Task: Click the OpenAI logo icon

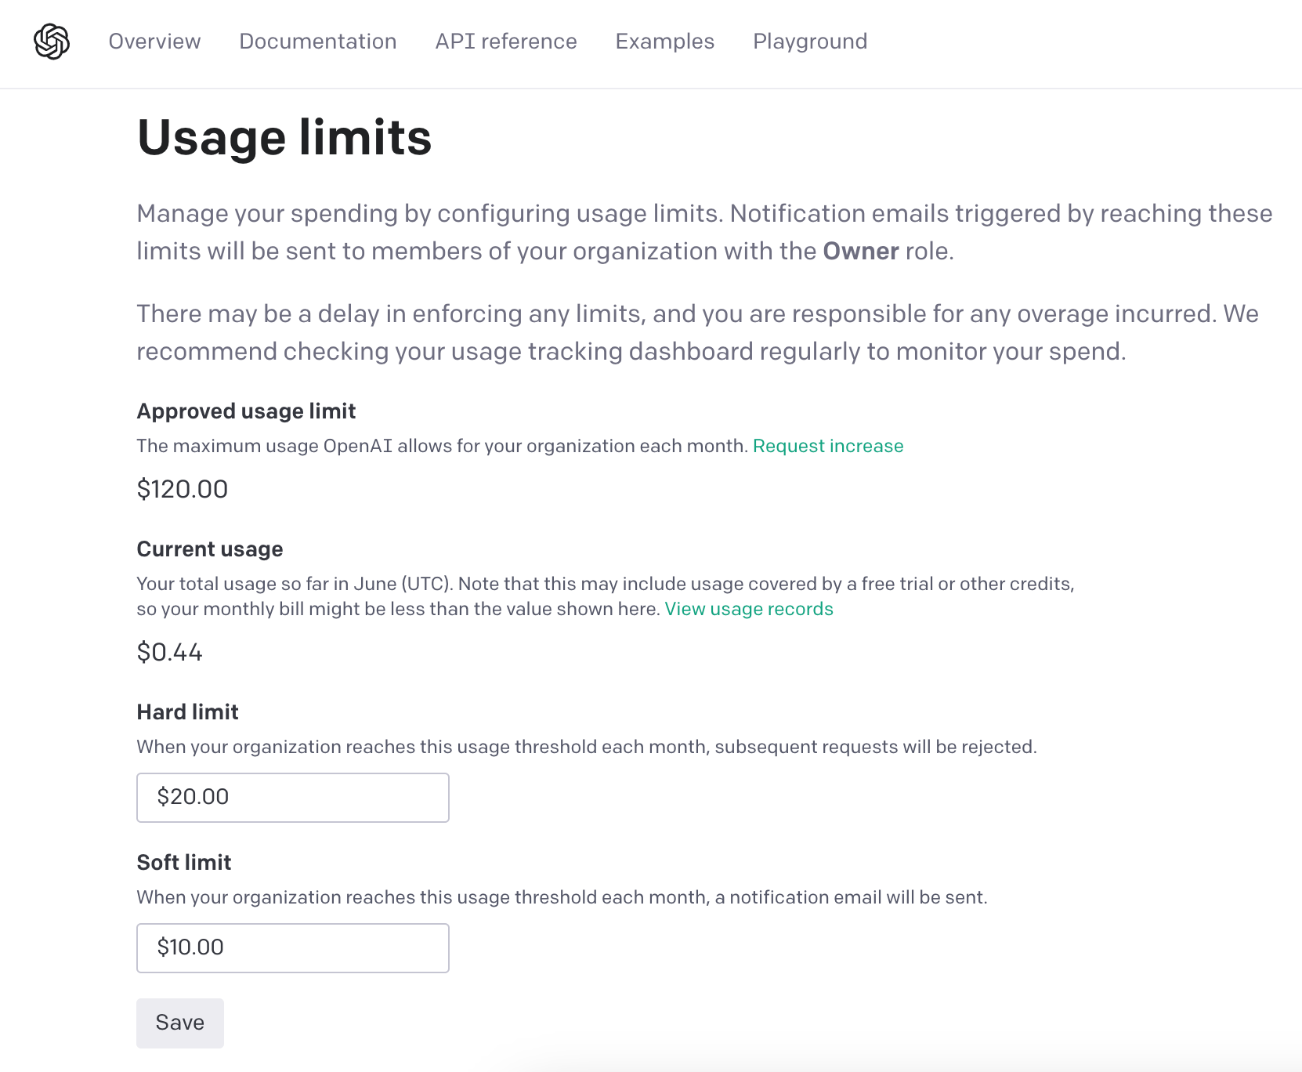Action: tap(52, 42)
